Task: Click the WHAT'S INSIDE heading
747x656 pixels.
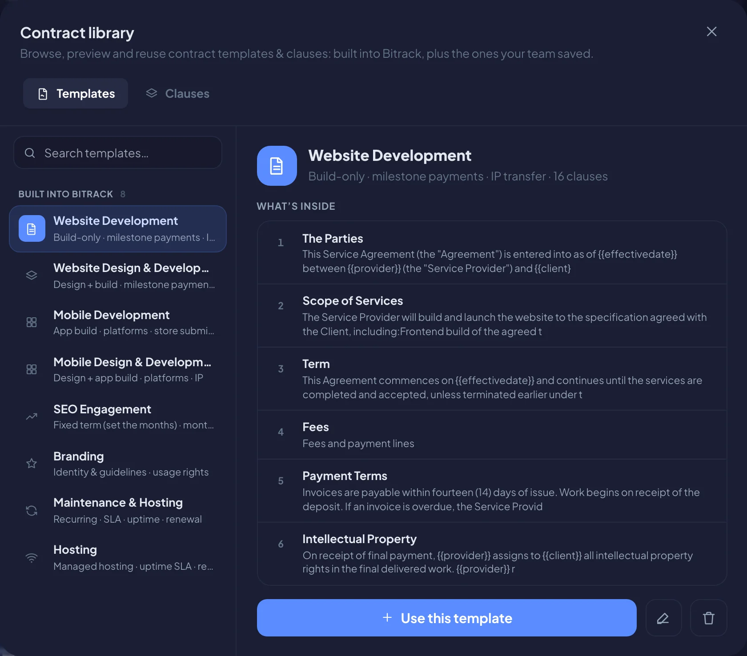Action: coord(296,206)
